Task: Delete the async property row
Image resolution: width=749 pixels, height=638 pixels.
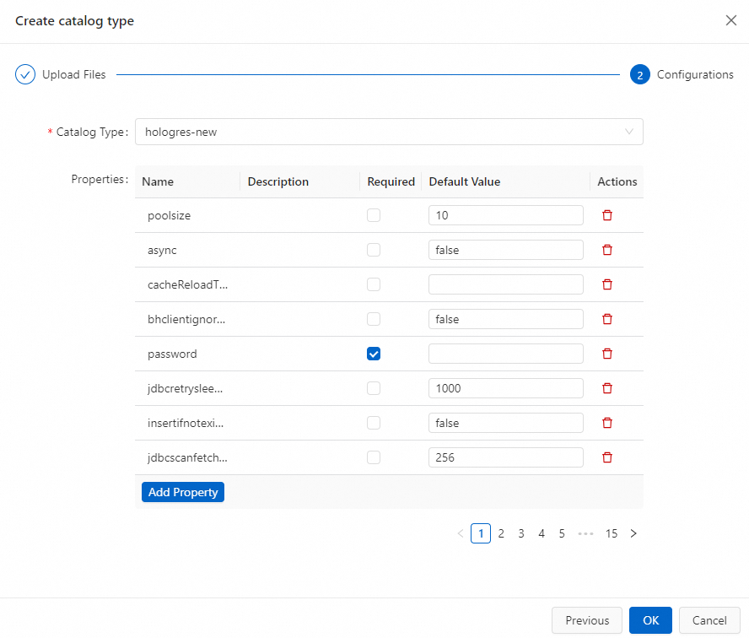Action: click(606, 250)
